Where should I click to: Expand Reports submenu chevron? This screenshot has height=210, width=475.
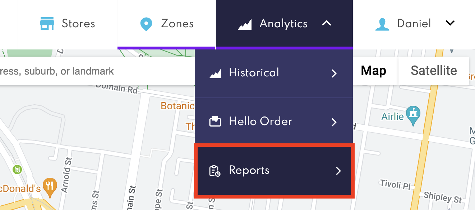[338, 171]
